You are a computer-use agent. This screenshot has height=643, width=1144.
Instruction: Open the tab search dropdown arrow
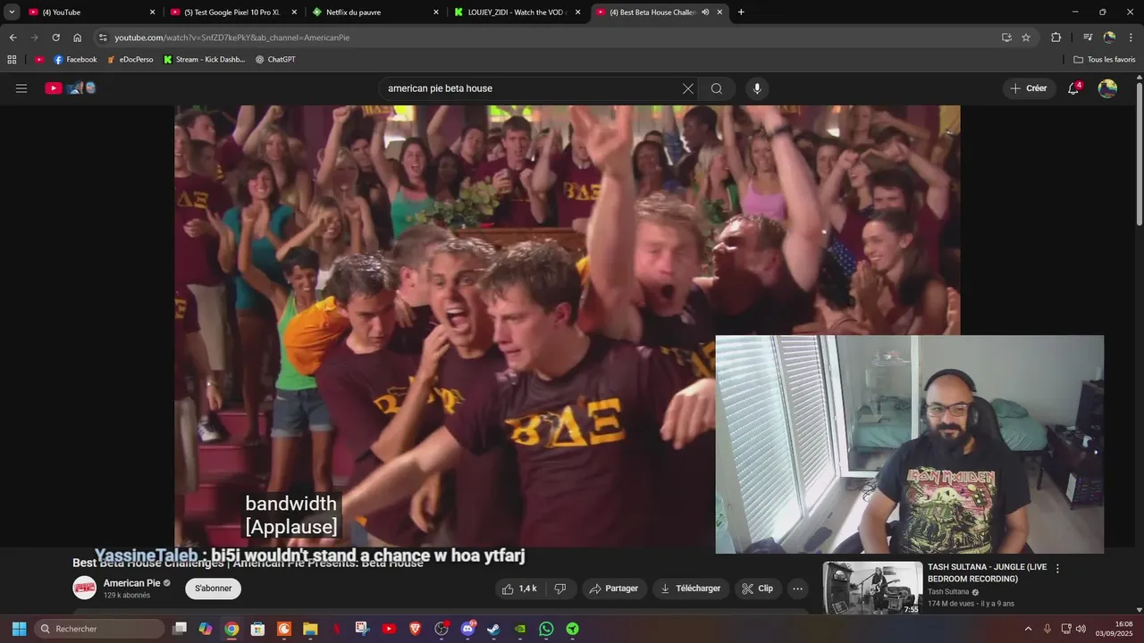pos(11,13)
